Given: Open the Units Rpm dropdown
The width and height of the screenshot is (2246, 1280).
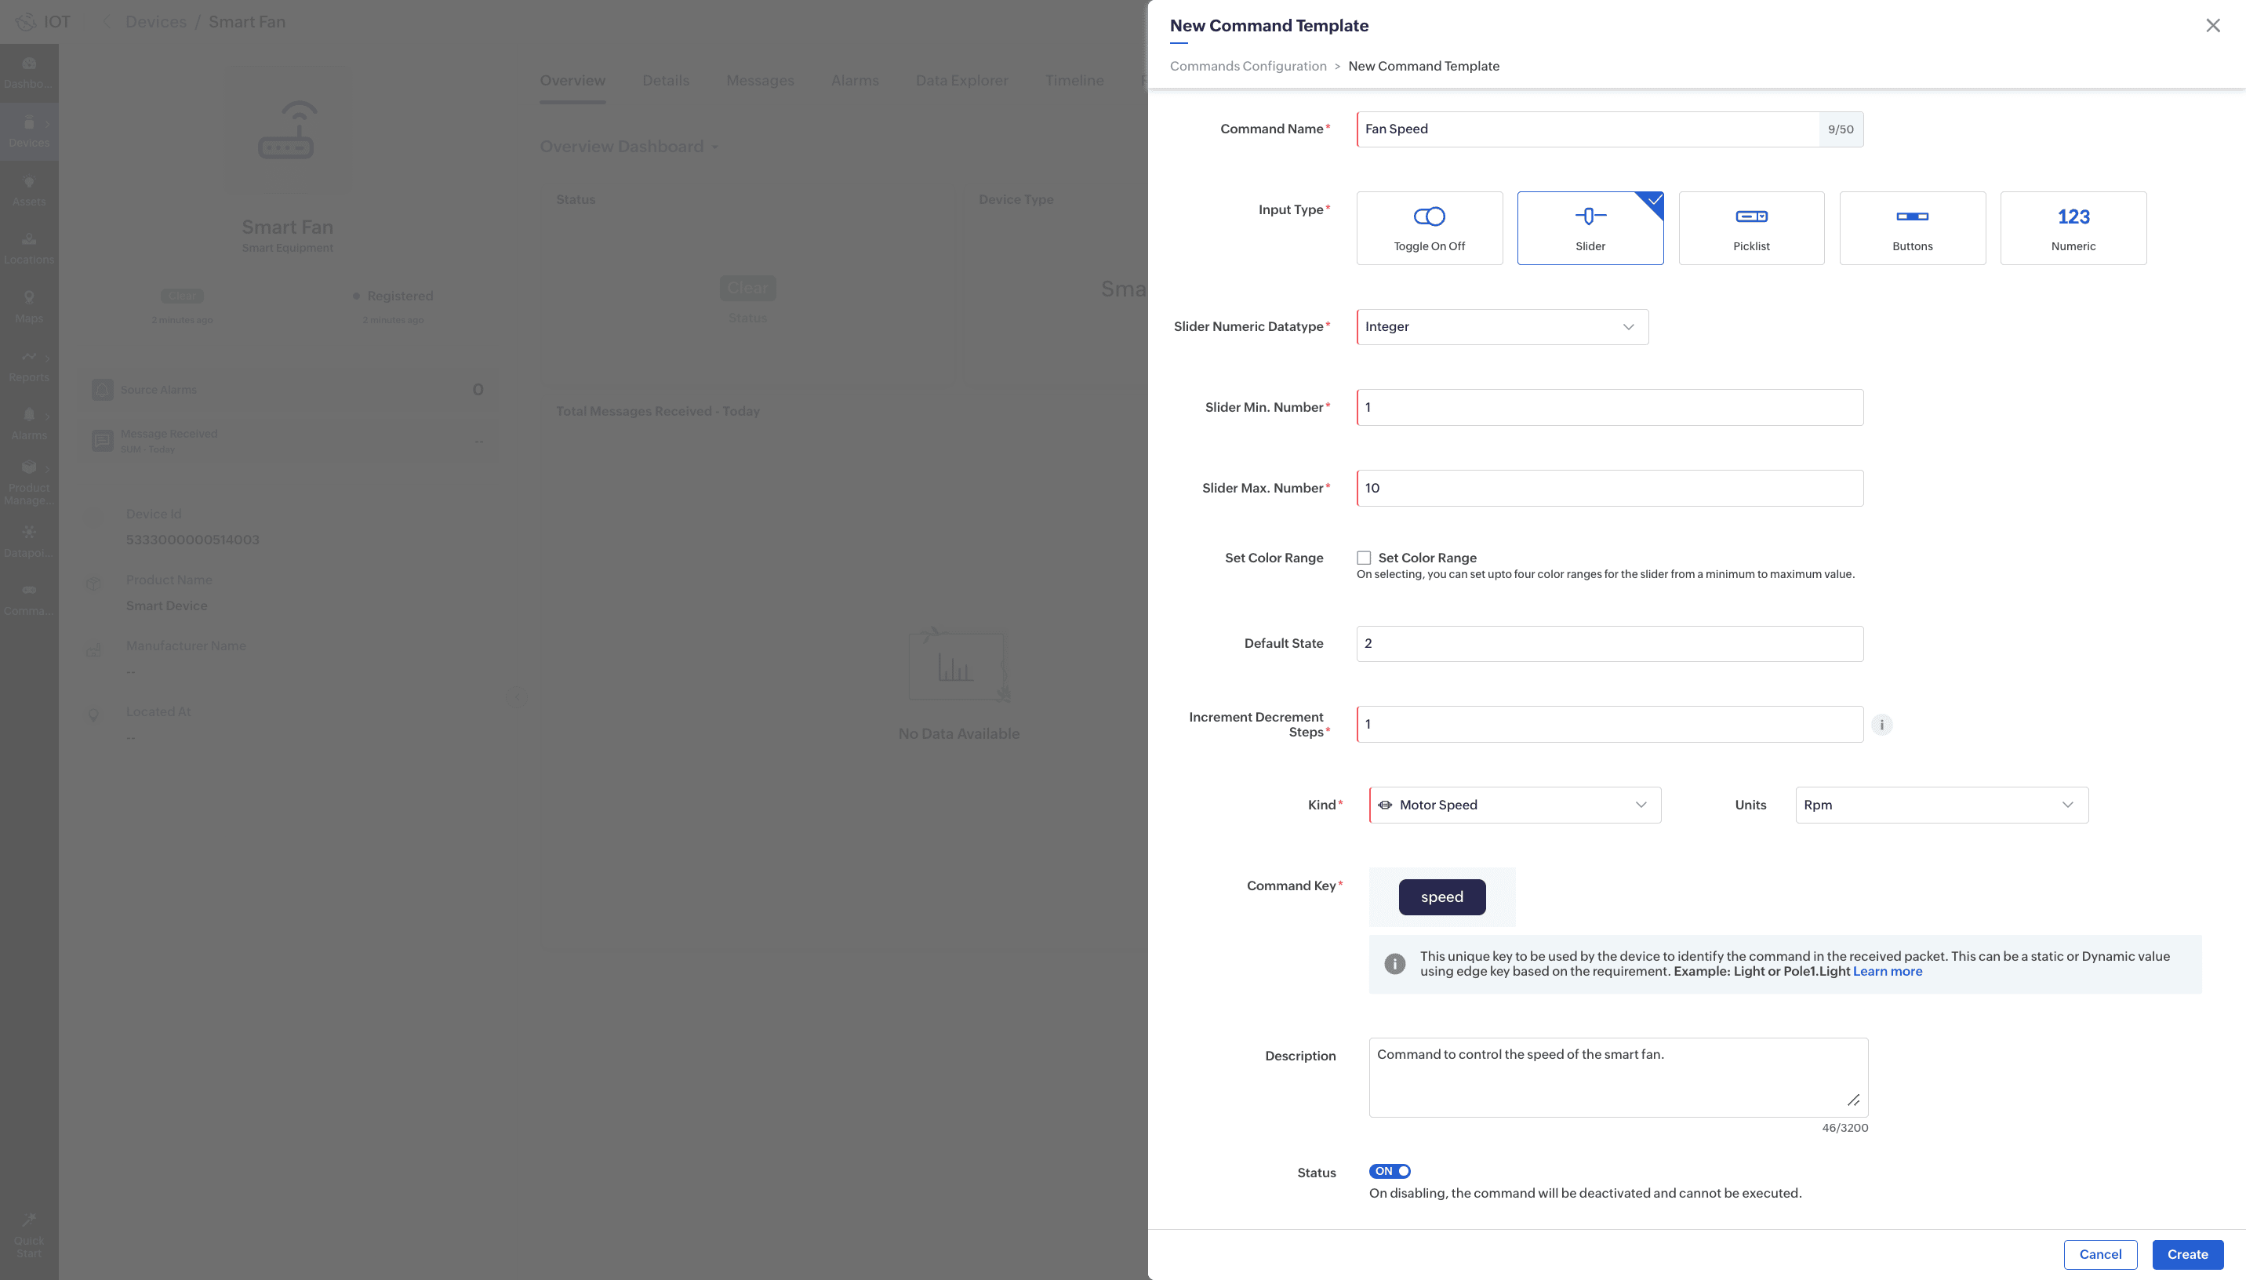Looking at the screenshot, I should (1941, 805).
